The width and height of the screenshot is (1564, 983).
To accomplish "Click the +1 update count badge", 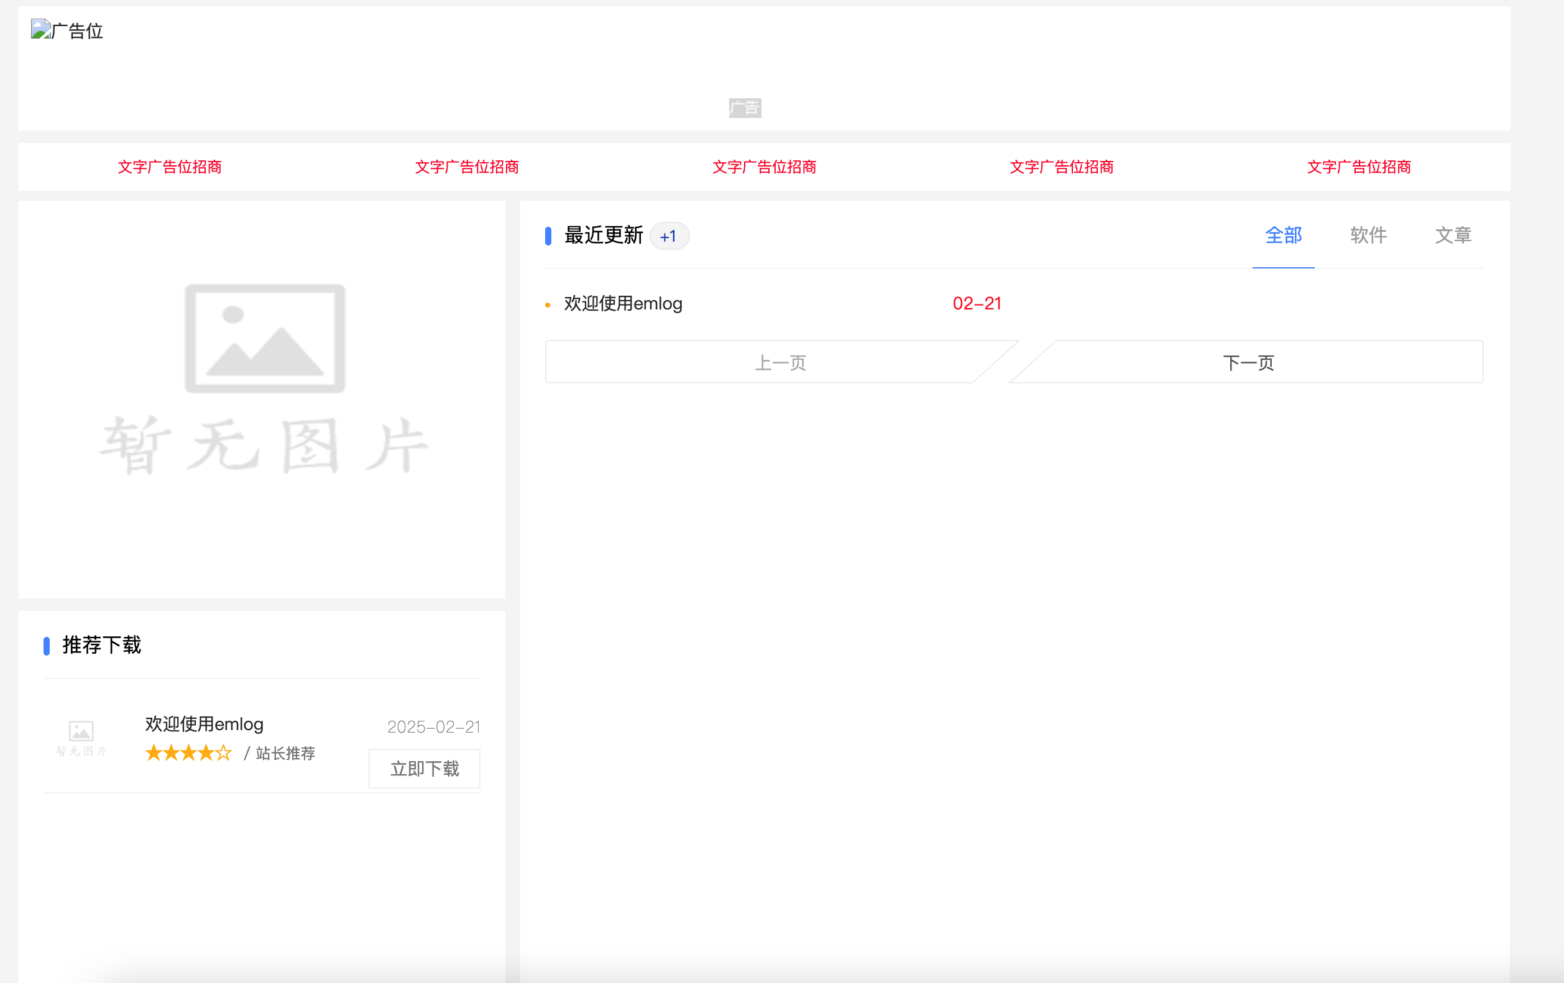I will [x=669, y=236].
